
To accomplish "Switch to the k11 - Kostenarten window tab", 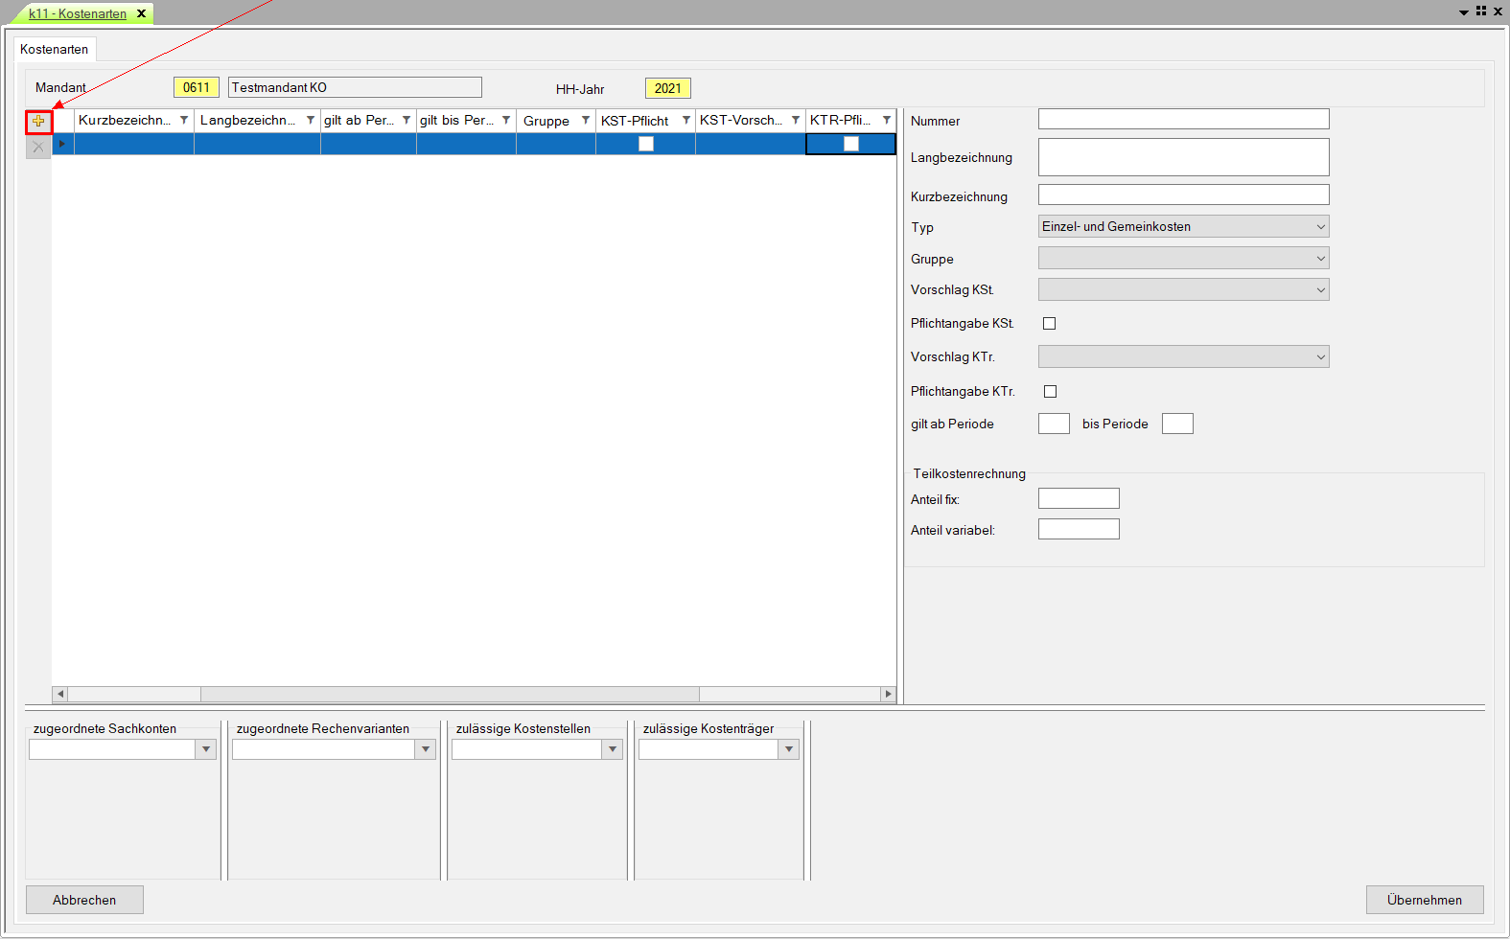I will pos(78,13).
